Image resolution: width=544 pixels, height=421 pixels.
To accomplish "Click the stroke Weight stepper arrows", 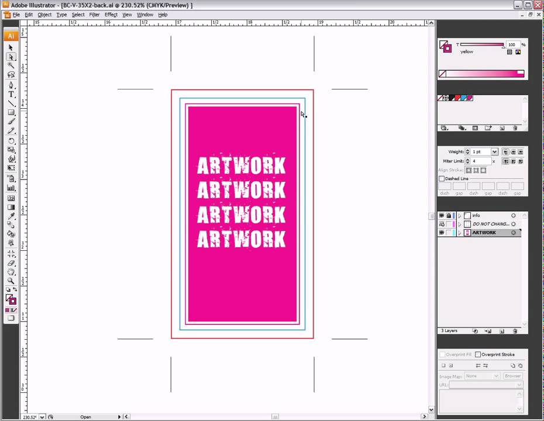I will coord(468,151).
